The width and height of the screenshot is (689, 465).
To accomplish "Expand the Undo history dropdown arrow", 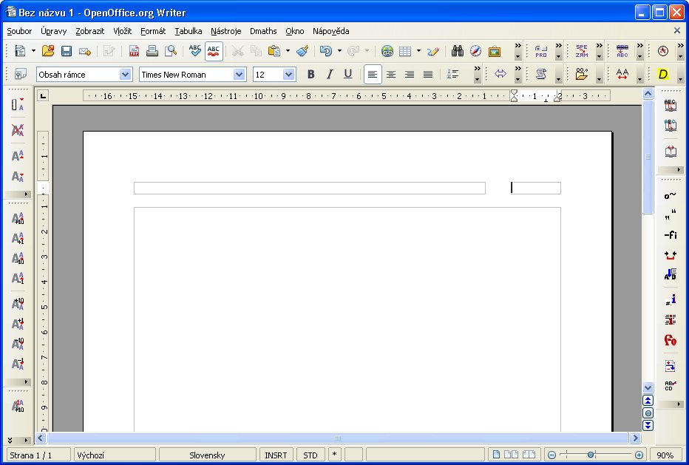I will coord(339,51).
